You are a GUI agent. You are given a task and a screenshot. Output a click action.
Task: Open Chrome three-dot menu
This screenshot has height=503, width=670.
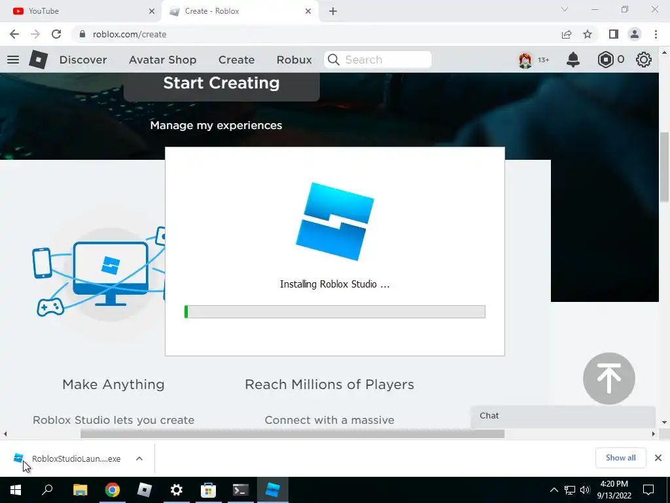(x=656, y=34)
